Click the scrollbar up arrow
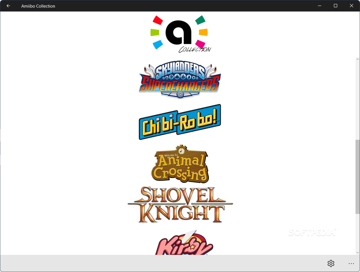Viewport: 360px width, 272px height. [x=357, y=59]
